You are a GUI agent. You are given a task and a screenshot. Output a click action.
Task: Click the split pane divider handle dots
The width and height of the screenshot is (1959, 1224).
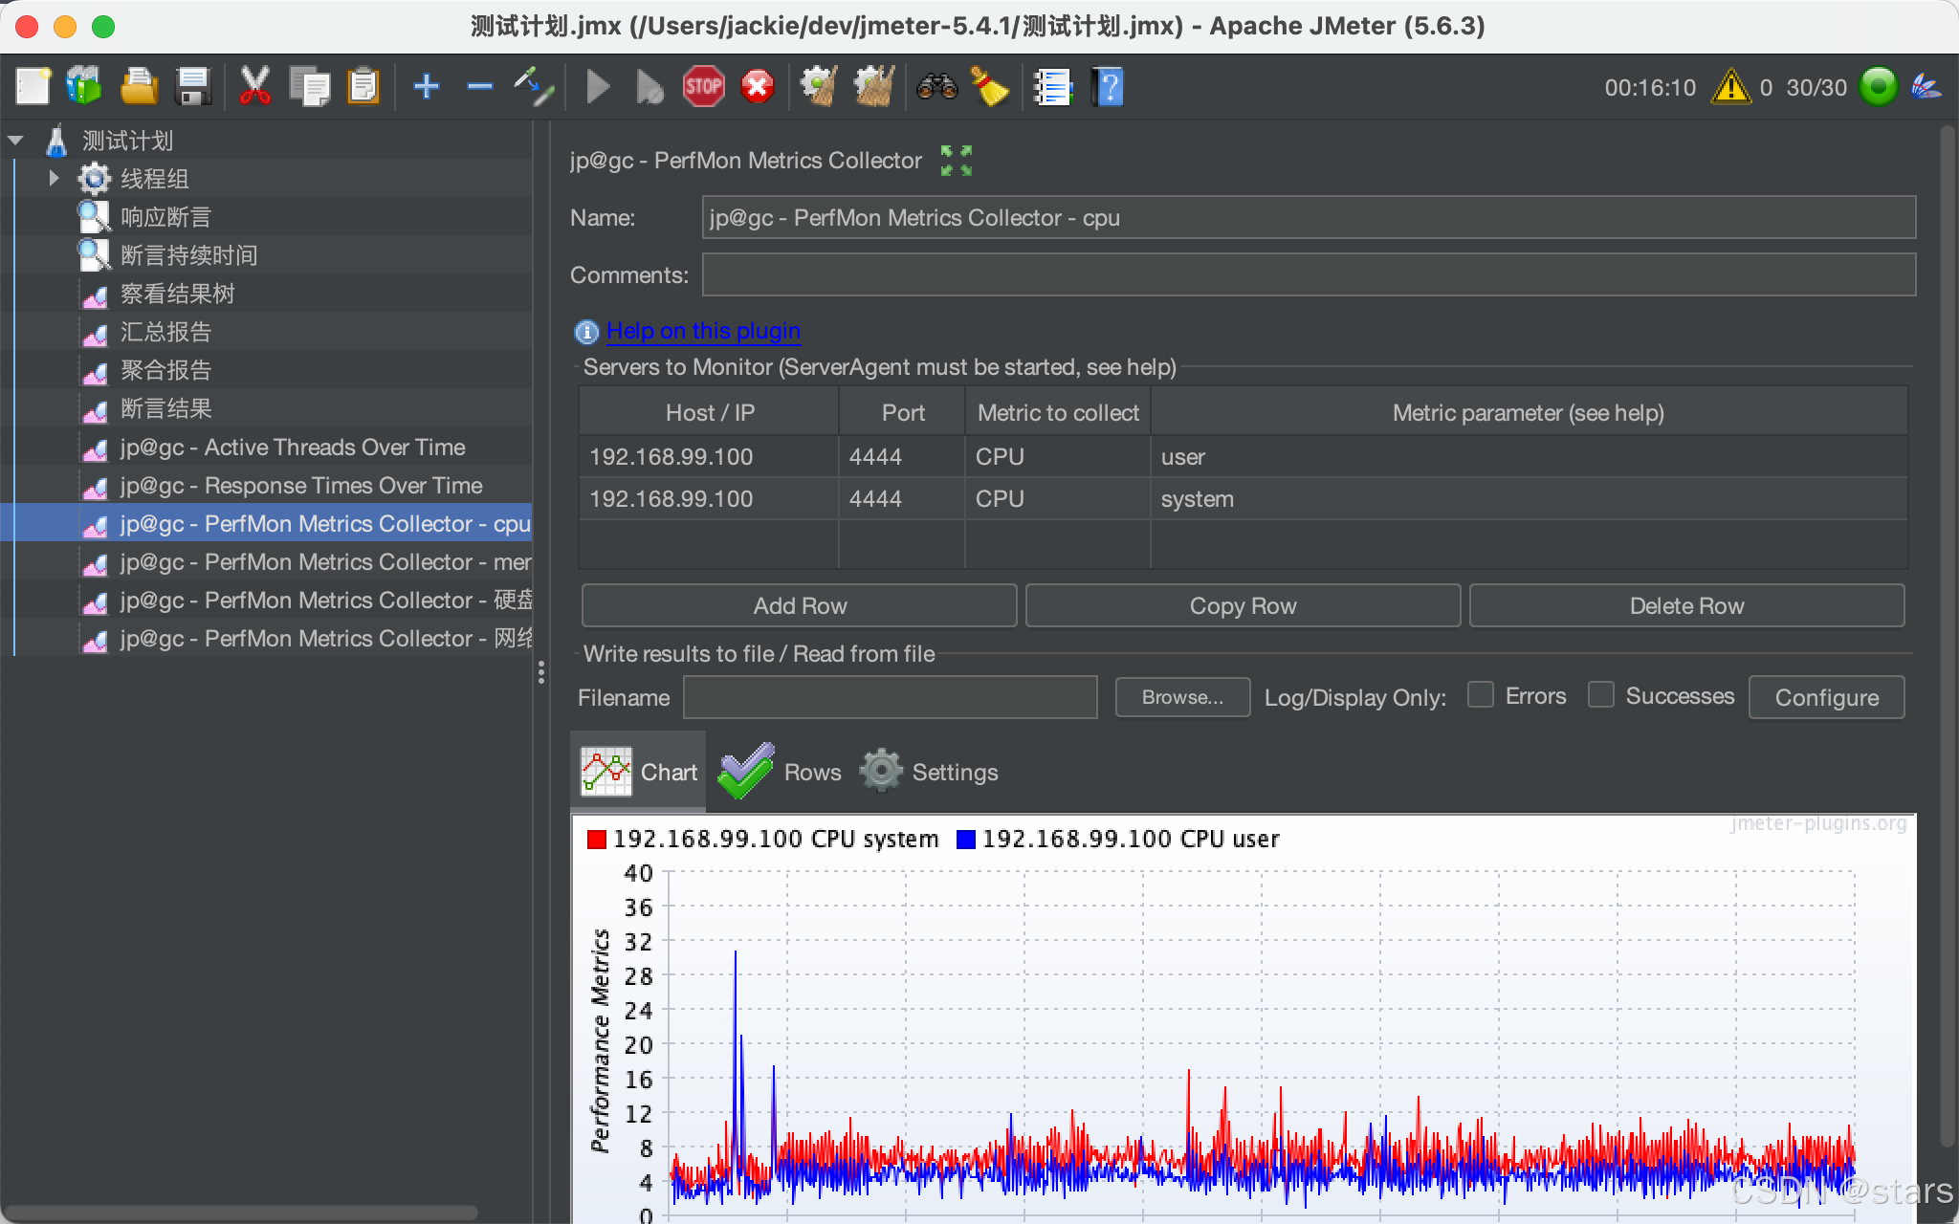click(541, 672)
